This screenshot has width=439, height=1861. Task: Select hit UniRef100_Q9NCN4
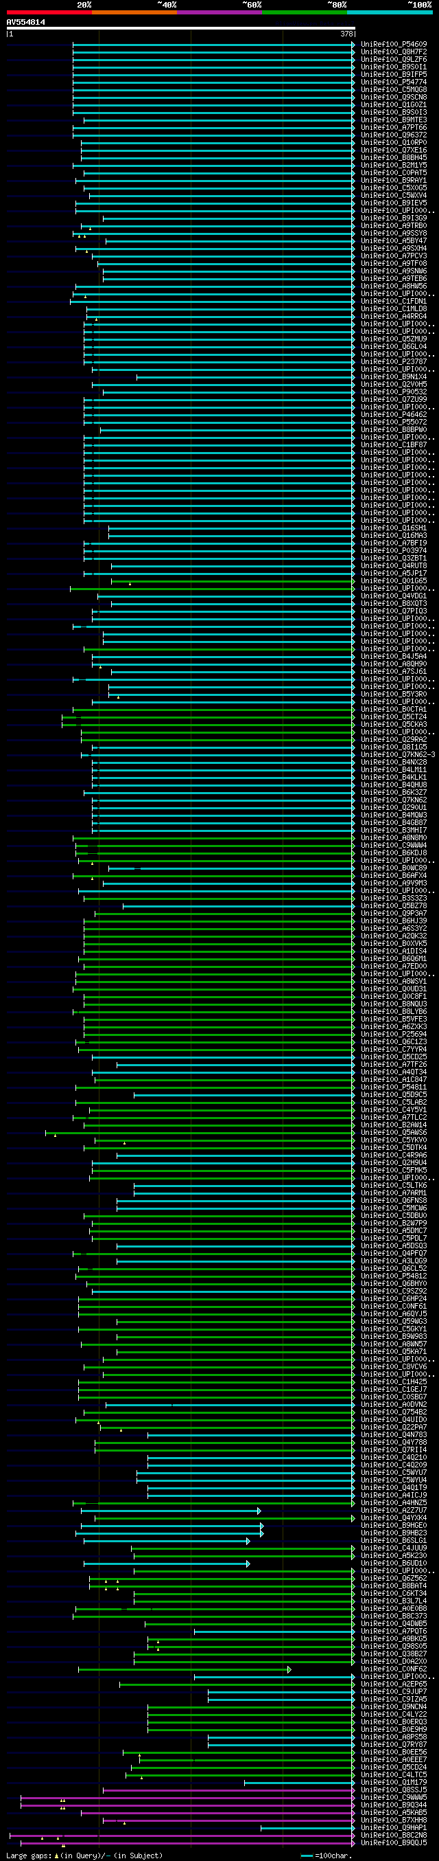pos(394,1706)
